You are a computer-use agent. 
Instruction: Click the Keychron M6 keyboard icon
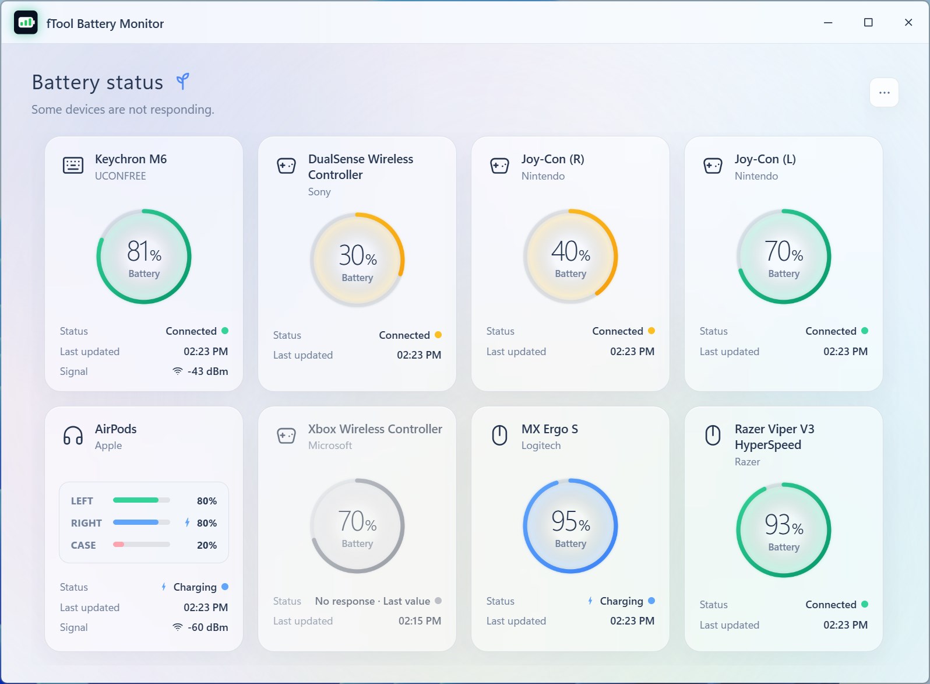pyautogui.click(x=73, y=166)
